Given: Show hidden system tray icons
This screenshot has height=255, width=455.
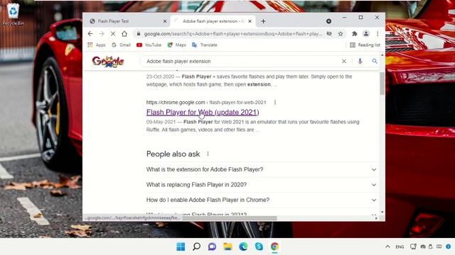Looking at the screenshot, I should [x=387, y=246].
